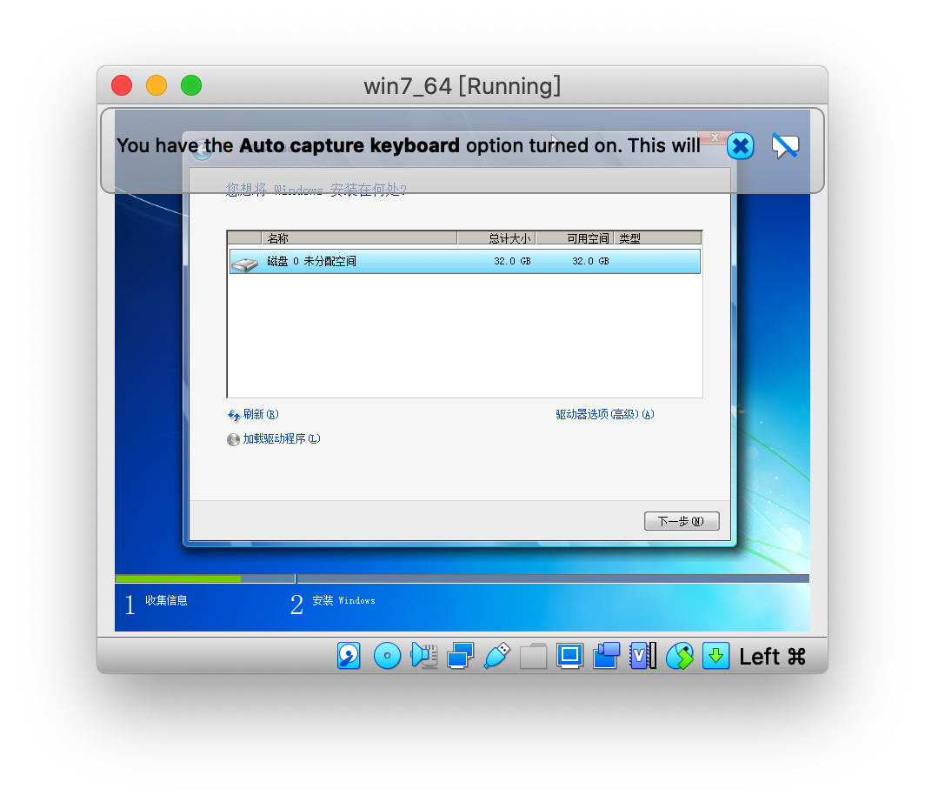
Task: Click the optical disc drive icon
Action: (x=387, y=656)
